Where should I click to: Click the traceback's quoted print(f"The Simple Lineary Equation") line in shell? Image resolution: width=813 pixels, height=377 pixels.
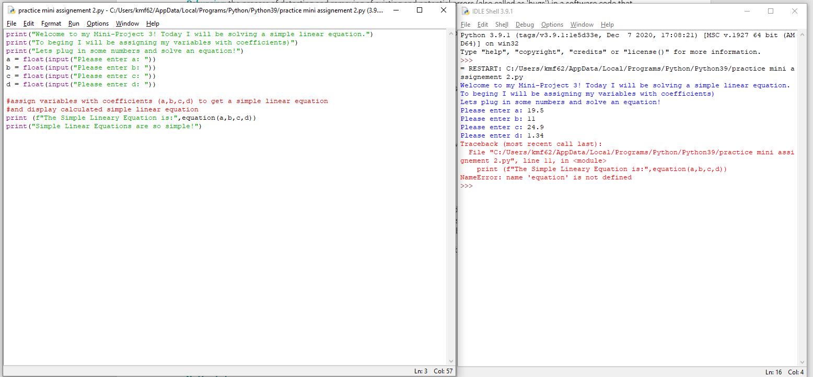pyautogui.click(x=601, y=169)
